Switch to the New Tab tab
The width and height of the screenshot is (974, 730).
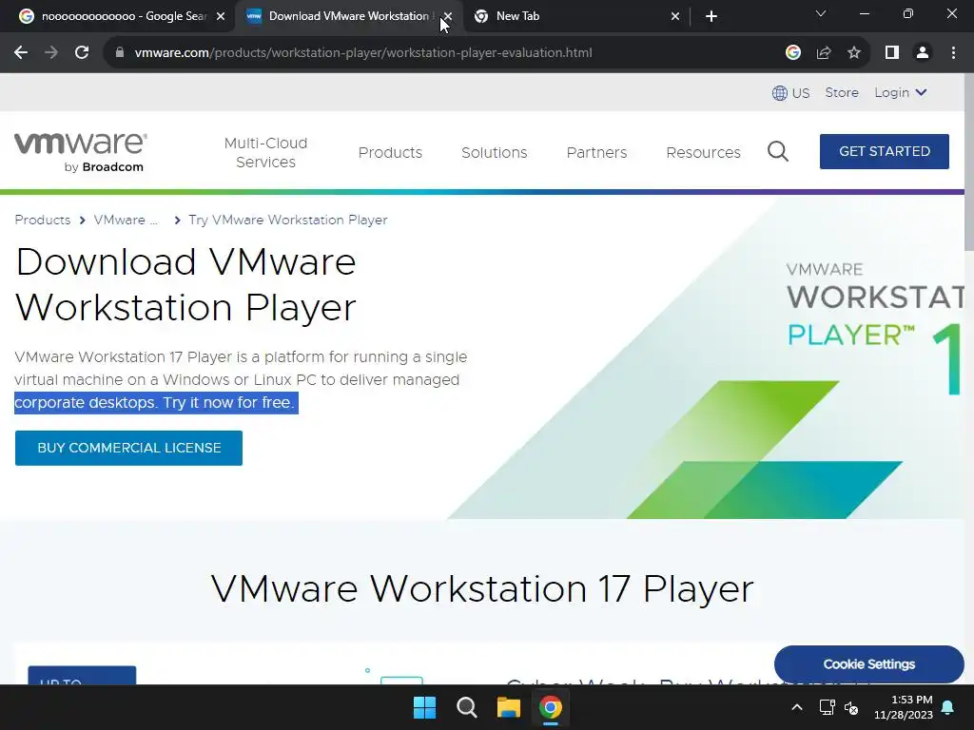572,16
